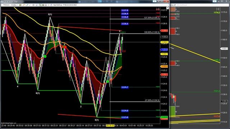Screen dimensions: 230x129
Task: Click the red 1117.4 level label on right chart
Action: coord(217,116)
